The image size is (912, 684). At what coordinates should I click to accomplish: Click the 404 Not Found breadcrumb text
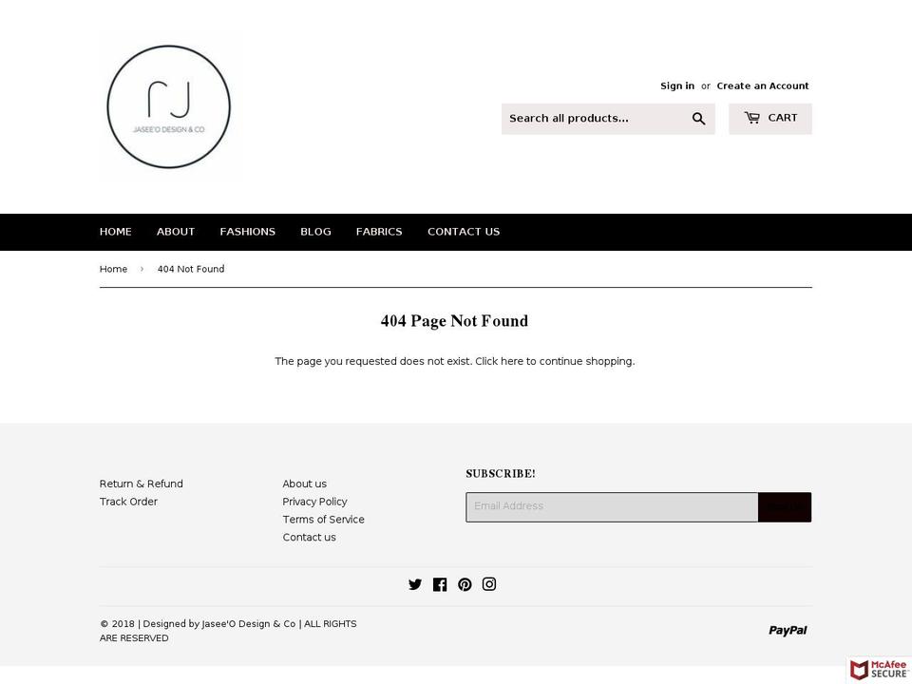click(191, 269)
